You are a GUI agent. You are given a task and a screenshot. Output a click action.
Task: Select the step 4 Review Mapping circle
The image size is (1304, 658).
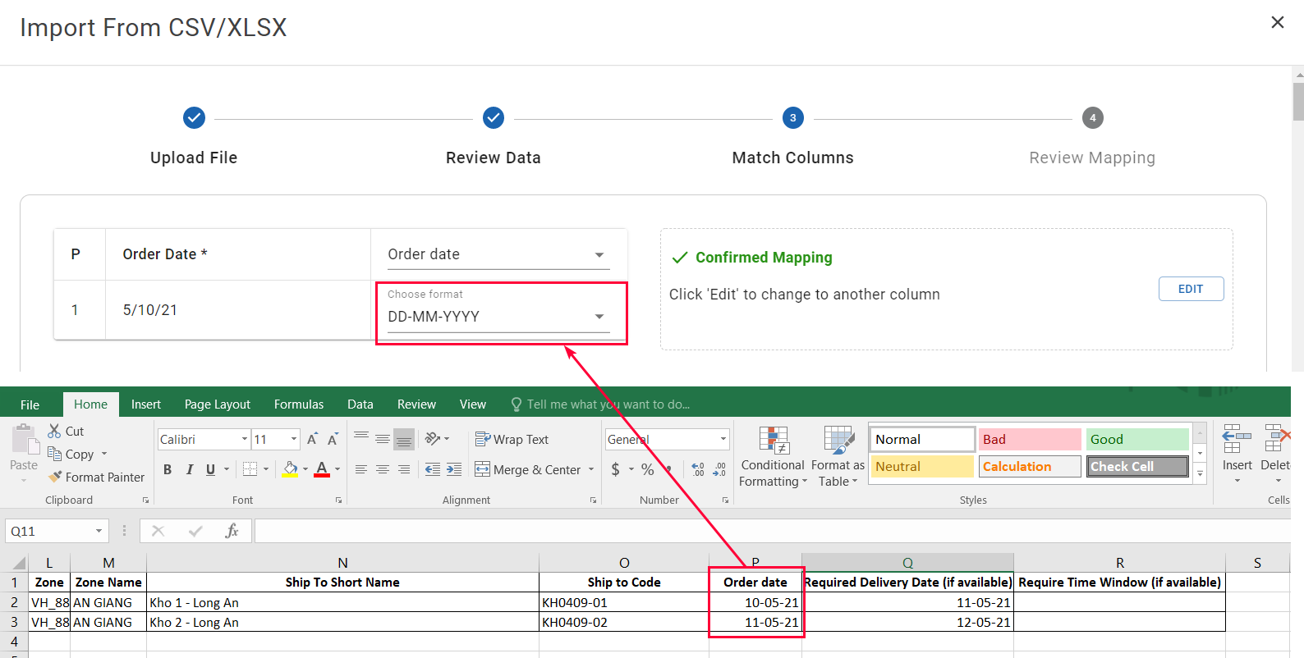[x=1092, y=118]
